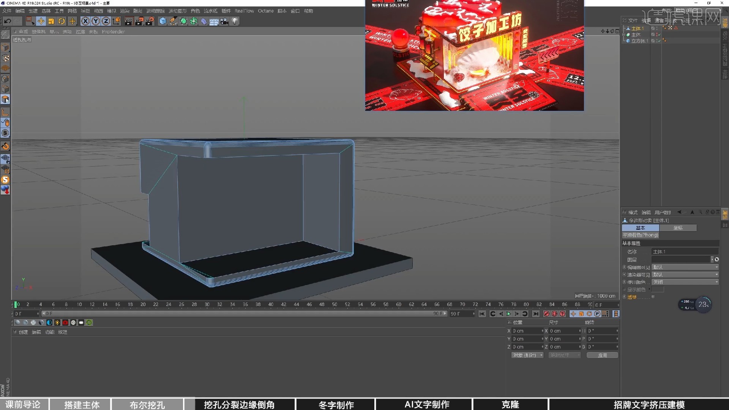Toggle visibility dots of 主体.1 object

[658, 28]
